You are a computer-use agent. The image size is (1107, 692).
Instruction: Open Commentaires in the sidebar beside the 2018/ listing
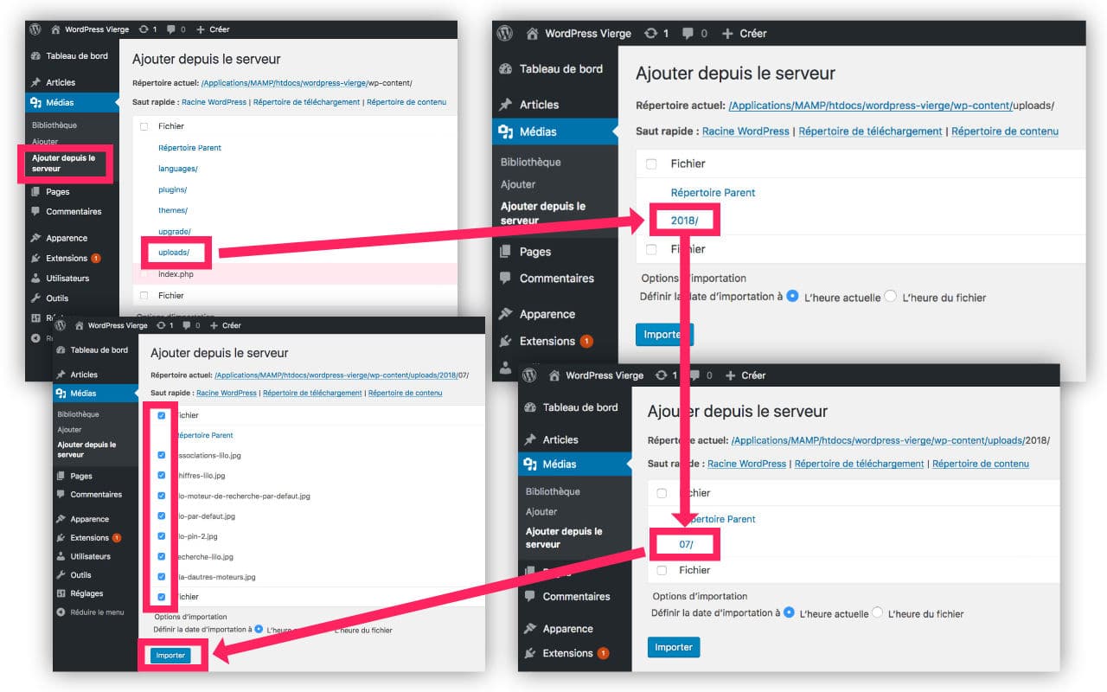coord(556,279)
